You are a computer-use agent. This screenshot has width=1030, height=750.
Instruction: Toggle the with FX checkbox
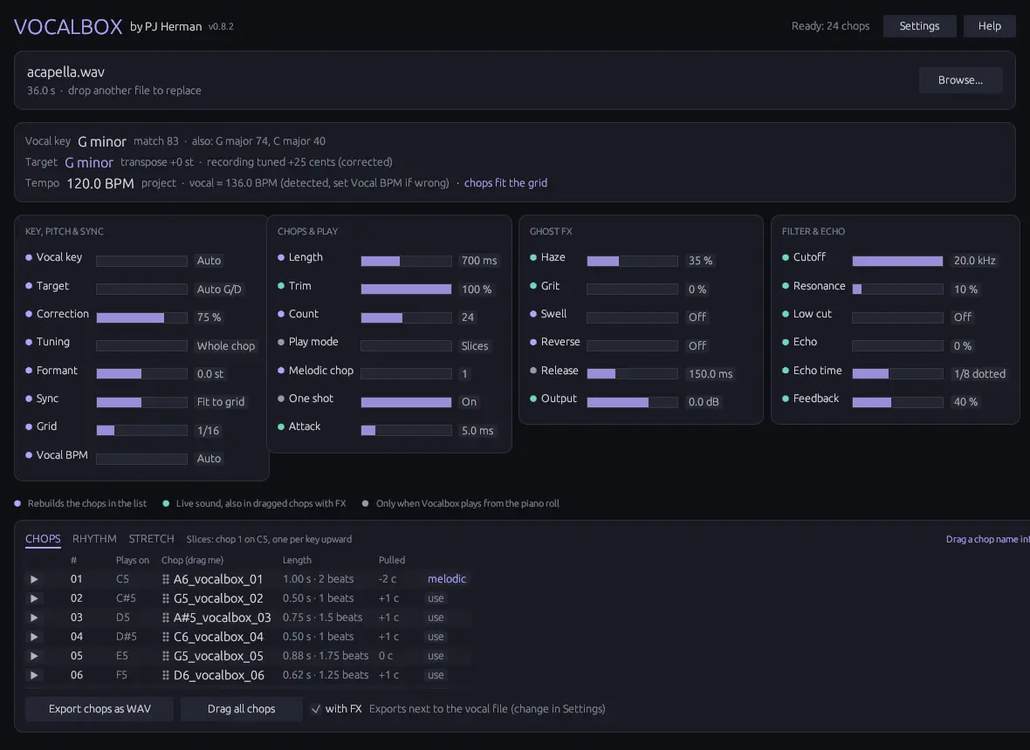tap(316, 709)
